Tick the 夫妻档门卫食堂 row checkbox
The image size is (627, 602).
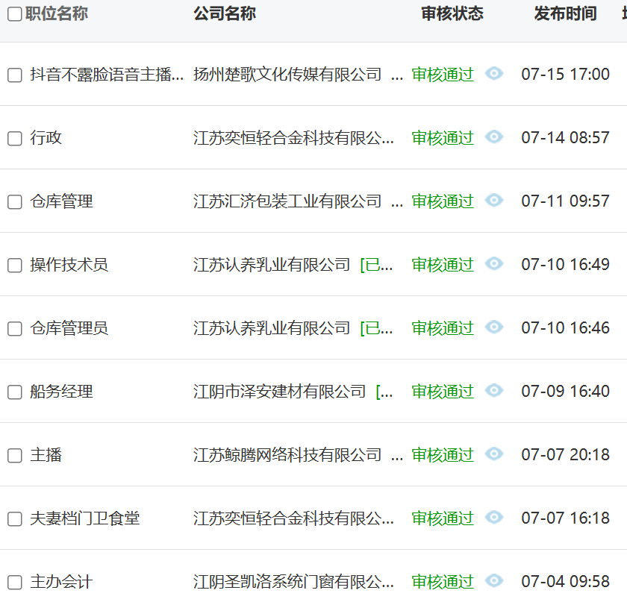coord(15,519)
